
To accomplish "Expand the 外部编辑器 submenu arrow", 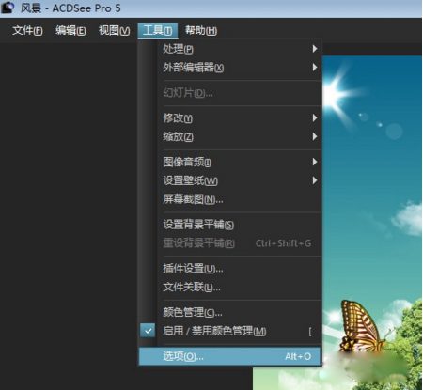I will point(315,68).
